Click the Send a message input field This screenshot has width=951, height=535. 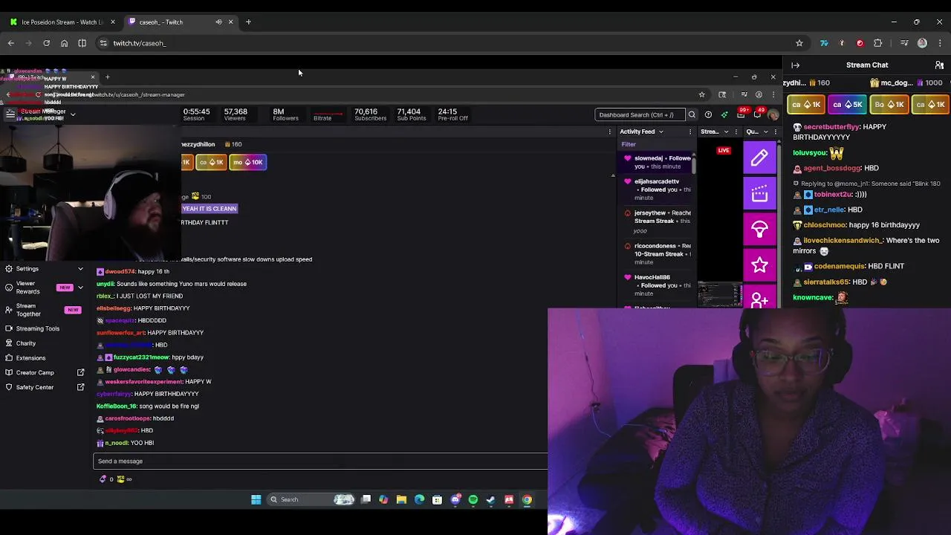[320, 461]
